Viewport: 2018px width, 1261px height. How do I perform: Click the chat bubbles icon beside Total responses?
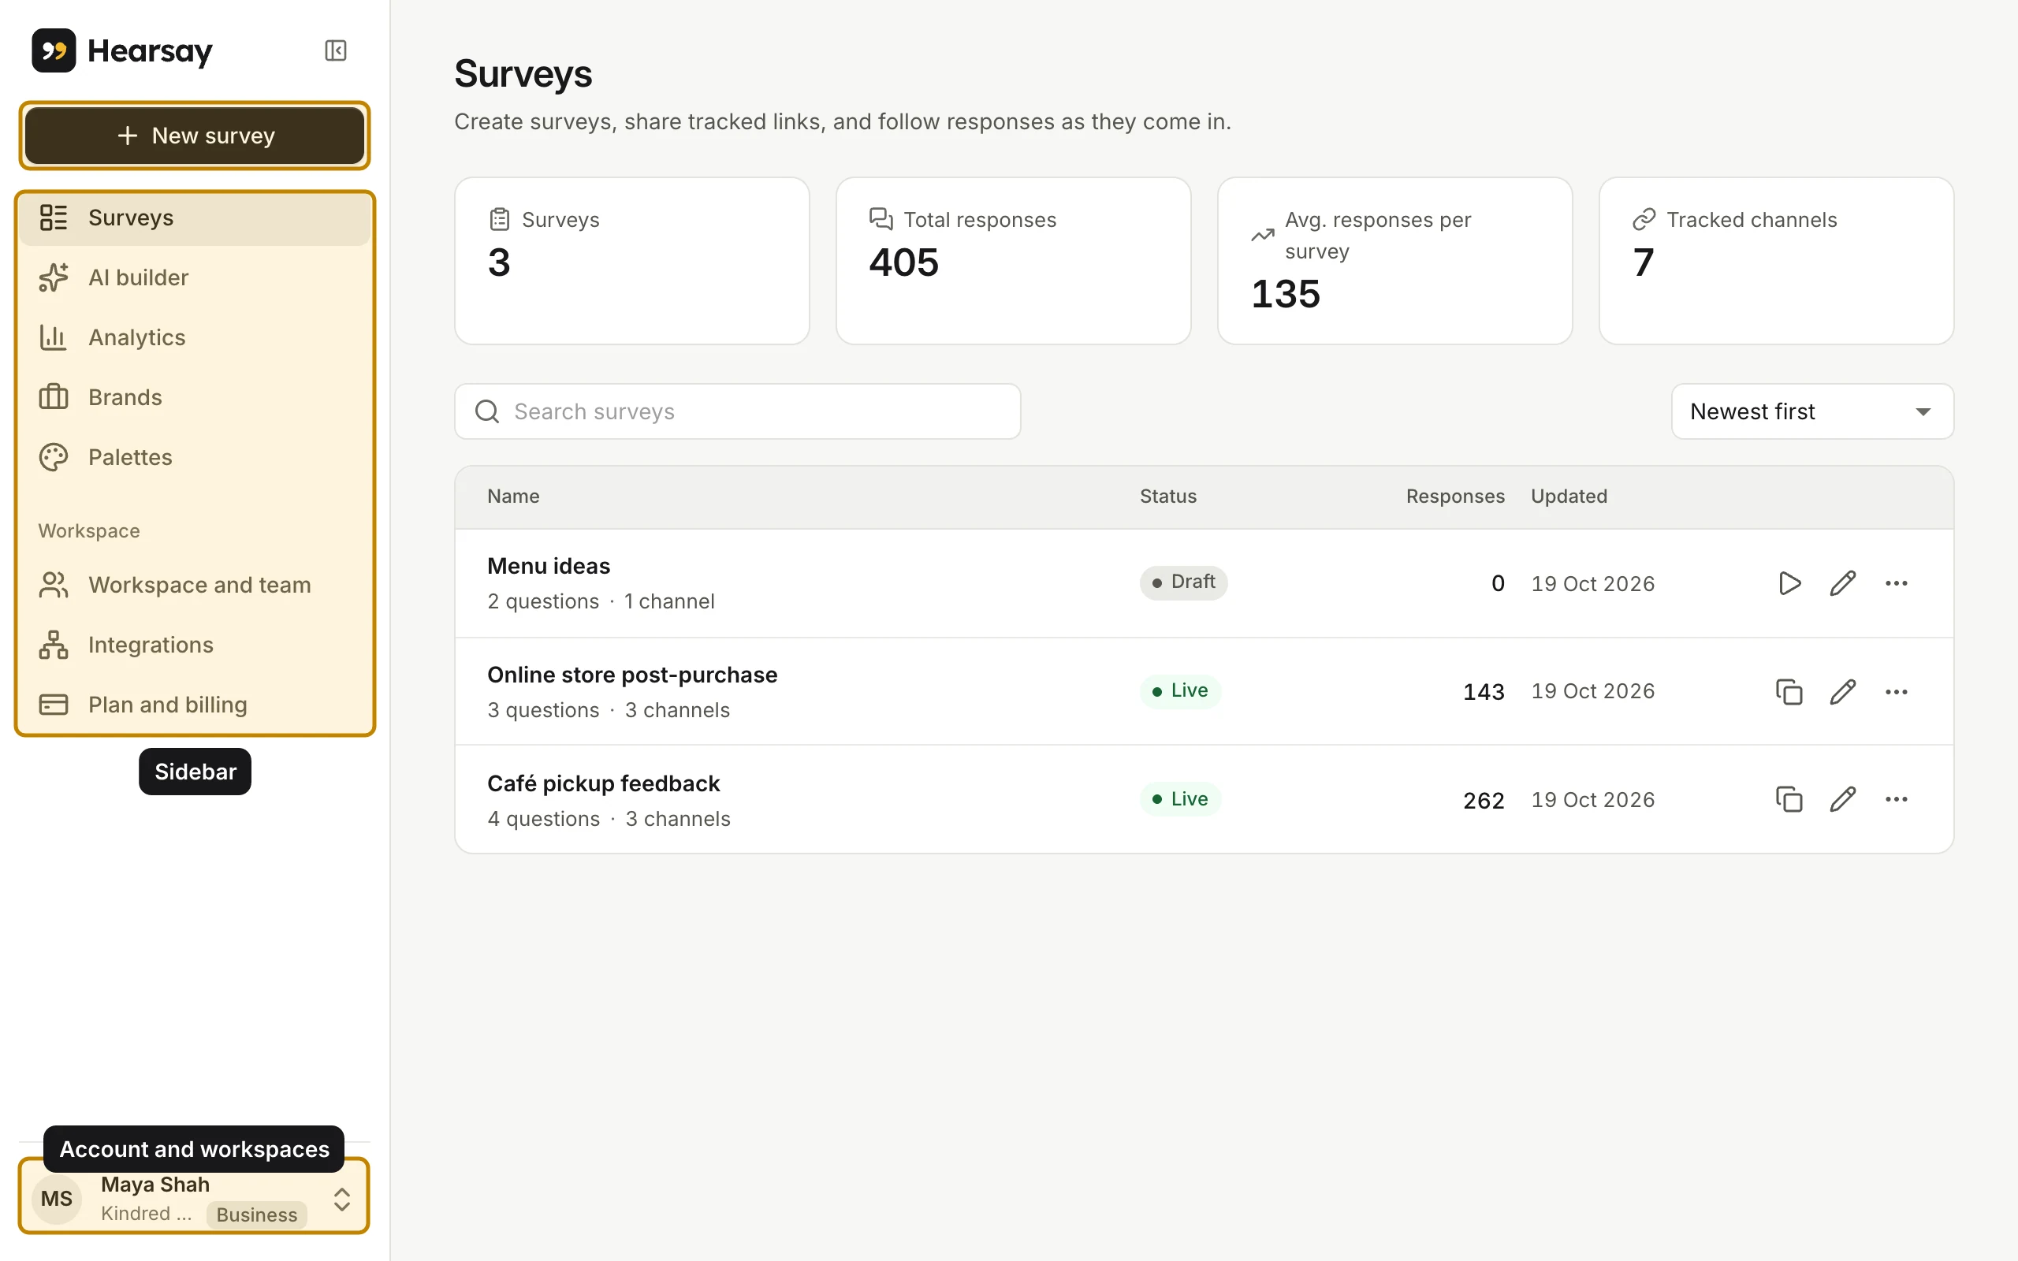tap(881, 218)
